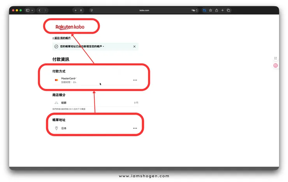Open the sidebar dropdown chevron

32,10
